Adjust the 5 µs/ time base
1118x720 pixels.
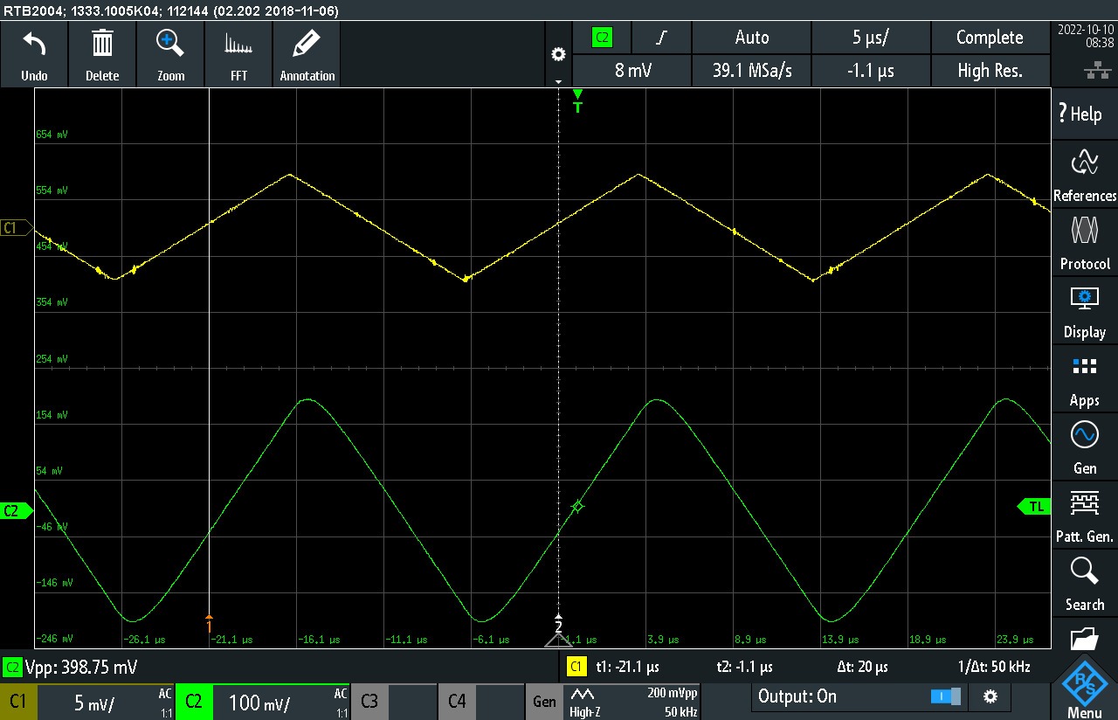point(871,38)
